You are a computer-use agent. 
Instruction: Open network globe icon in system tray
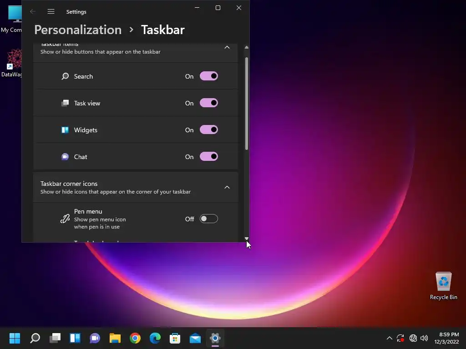point(413,338)
